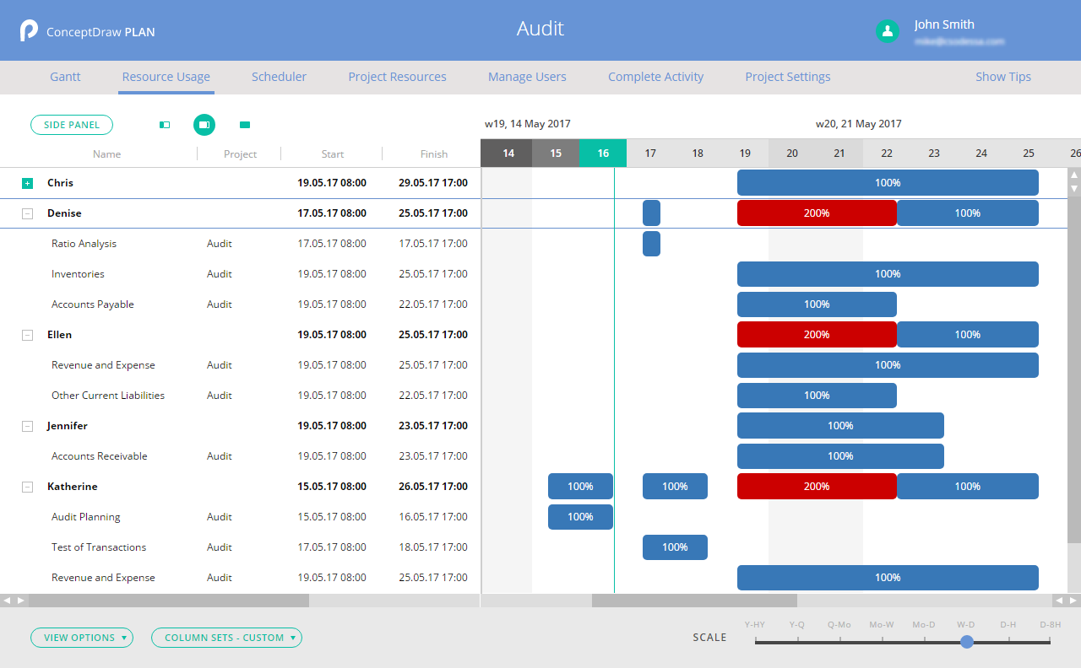Select the split view layout icon

[x=204, y=125]
